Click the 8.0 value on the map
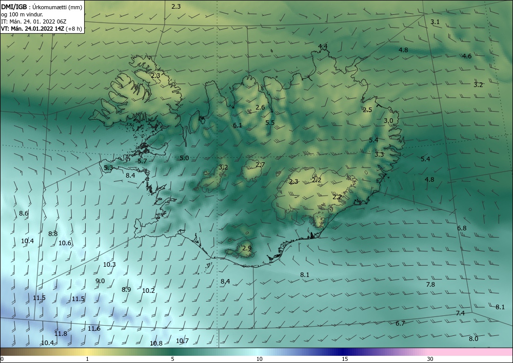Screen dimensions: 513x363 (473, 338)
